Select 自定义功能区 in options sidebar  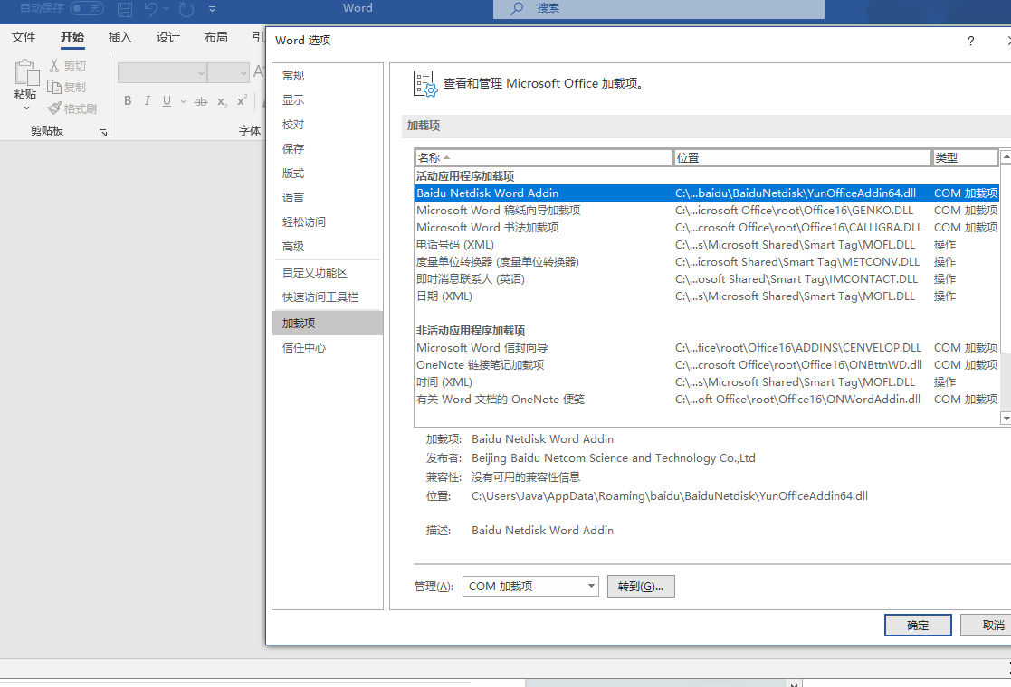328,273
